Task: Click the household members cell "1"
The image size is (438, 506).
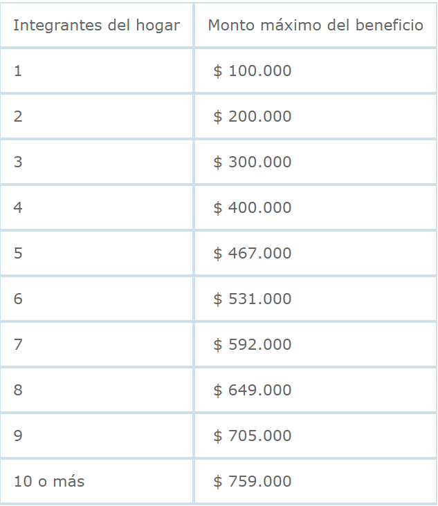Action: 18,71
